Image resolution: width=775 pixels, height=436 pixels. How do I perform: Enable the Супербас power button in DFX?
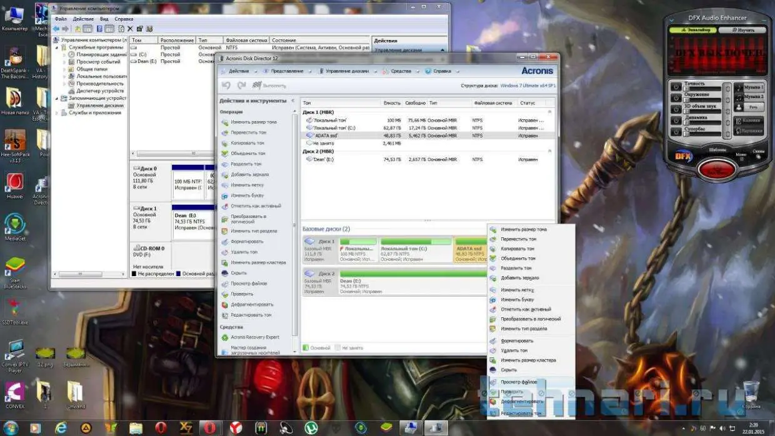[x=676, y=132]
